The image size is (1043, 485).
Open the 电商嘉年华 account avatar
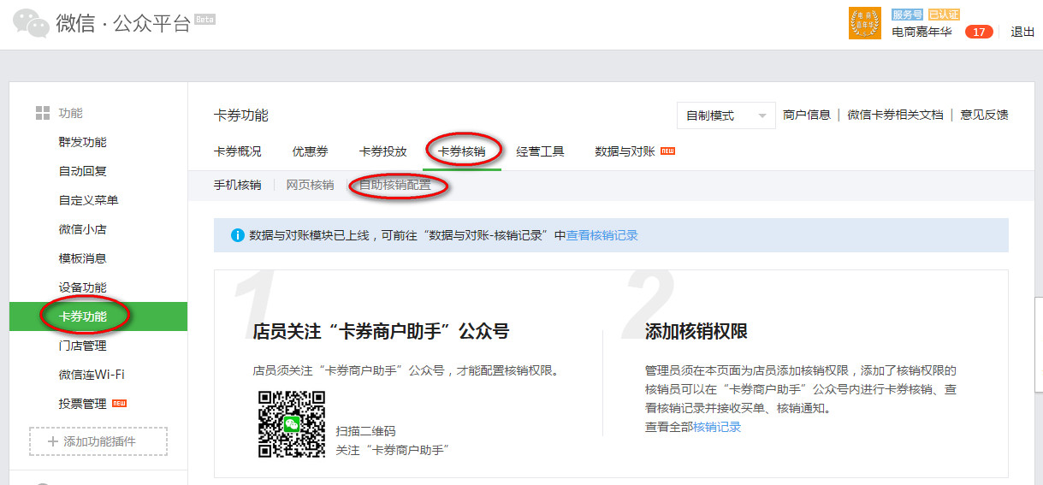click(864, 23)
